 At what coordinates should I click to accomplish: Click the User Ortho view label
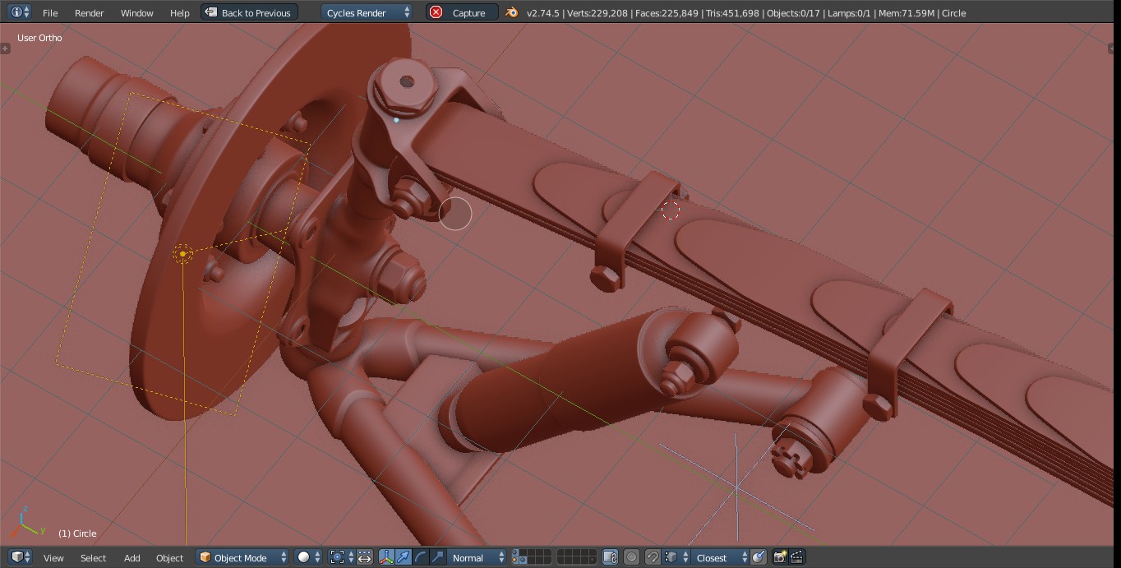pyautogui.click(x=39, y=38)
